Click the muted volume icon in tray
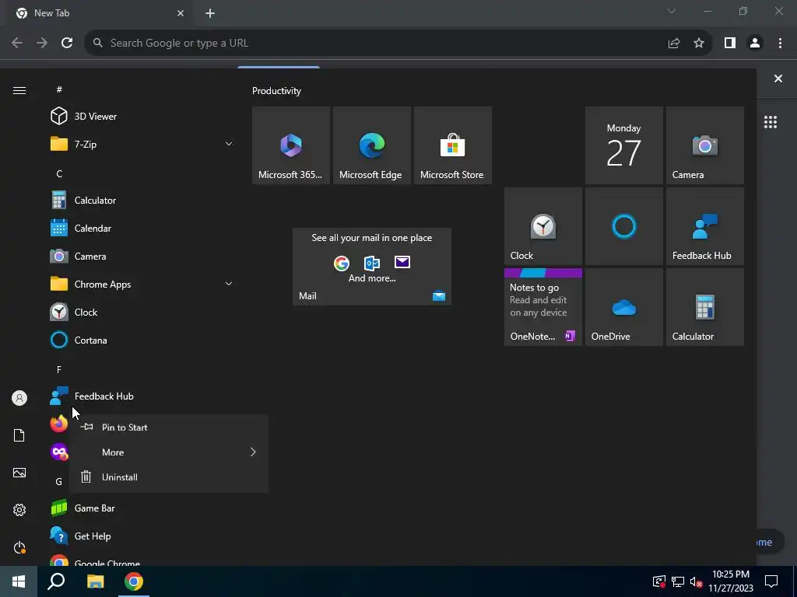This screenshot has height=597, width=797. [x=697, y=581]
